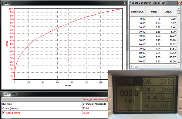Click the dashed cursor line on the graph
Viewport: 182px width, 119px height.
68,44
